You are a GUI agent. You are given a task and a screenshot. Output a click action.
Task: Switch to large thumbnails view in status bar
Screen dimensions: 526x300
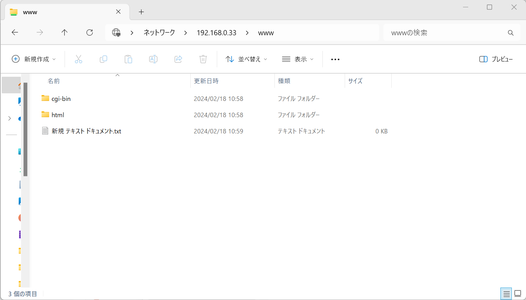[518, 294]
